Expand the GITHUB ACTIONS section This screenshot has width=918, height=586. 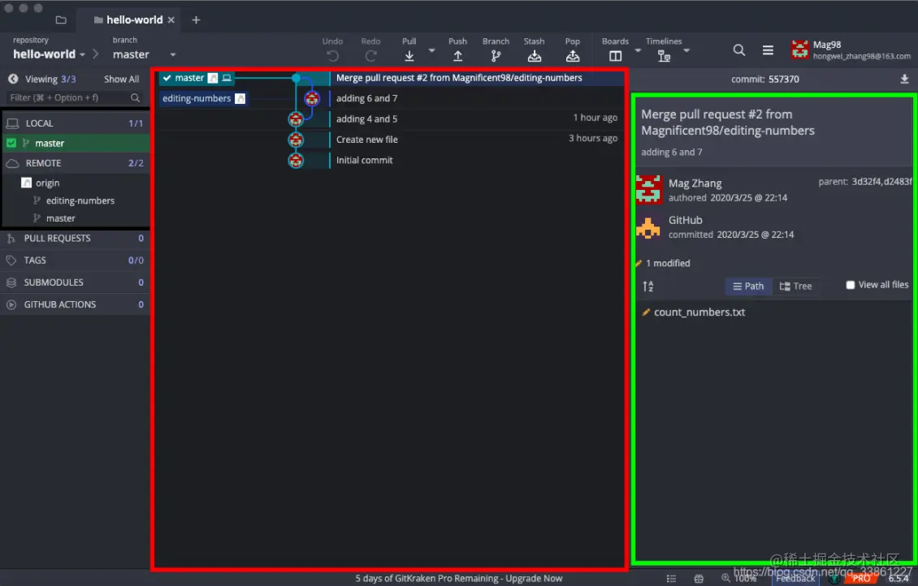point(75,304)
